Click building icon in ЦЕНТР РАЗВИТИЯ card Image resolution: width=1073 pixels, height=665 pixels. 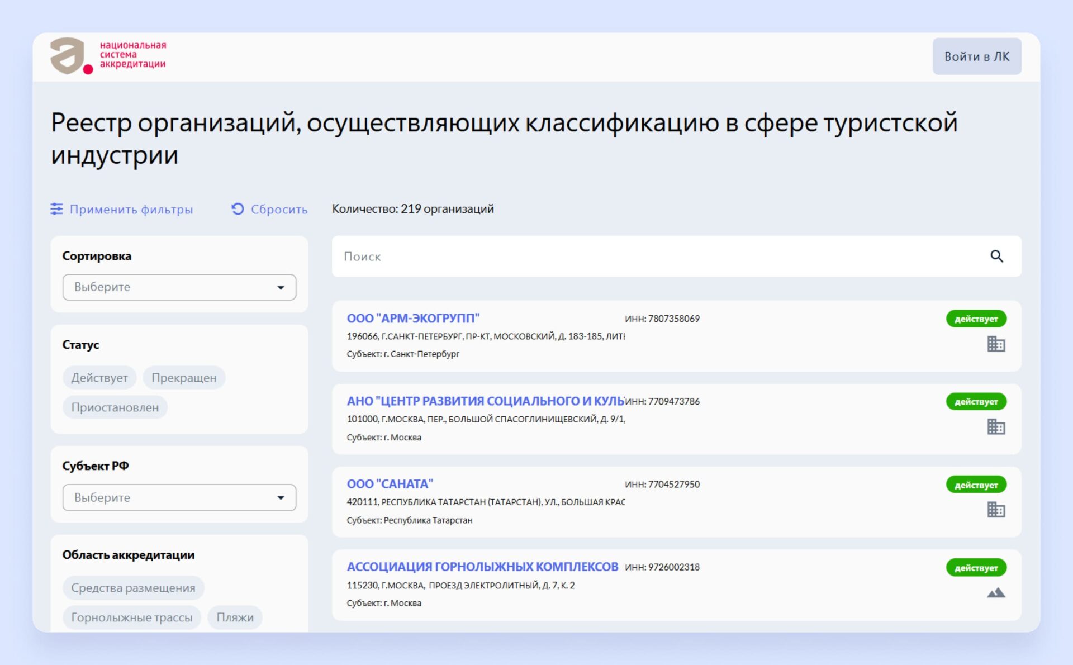coord(995,427)
